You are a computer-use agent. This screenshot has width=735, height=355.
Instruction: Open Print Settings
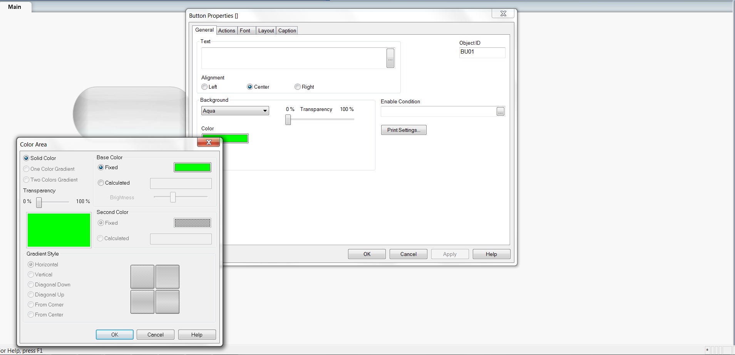pyautogui.click(x=404, y=130)
